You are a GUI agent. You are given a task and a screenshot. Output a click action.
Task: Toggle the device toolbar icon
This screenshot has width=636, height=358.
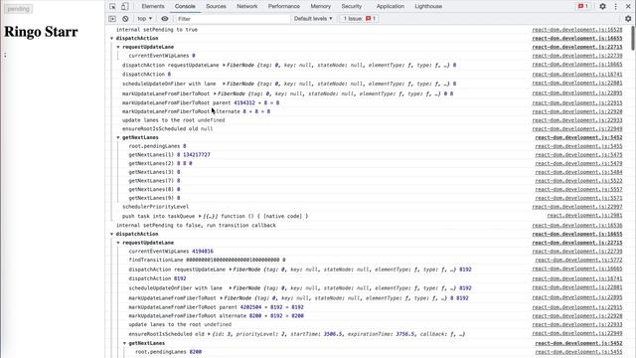tap(124, 7)
